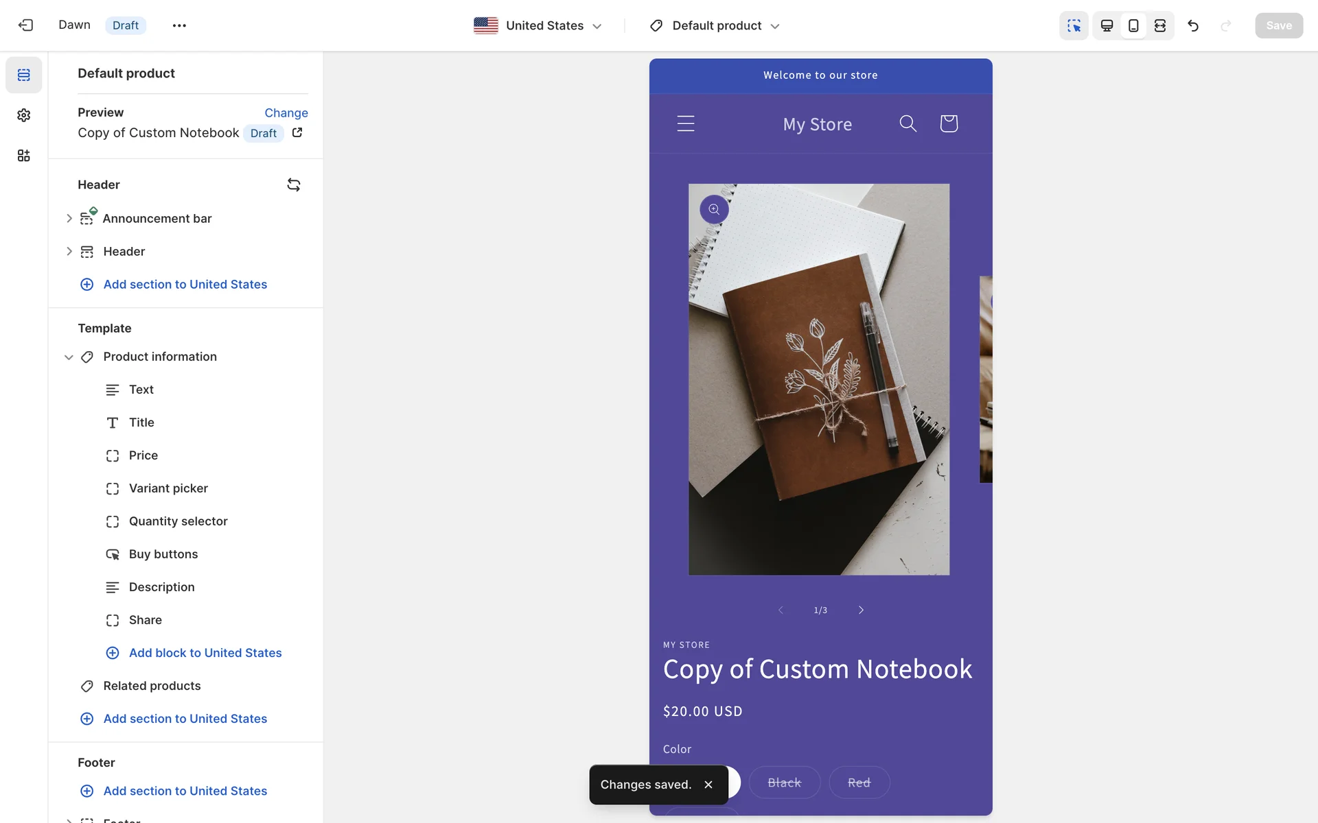Zoom into the product image

coord(714,209)
